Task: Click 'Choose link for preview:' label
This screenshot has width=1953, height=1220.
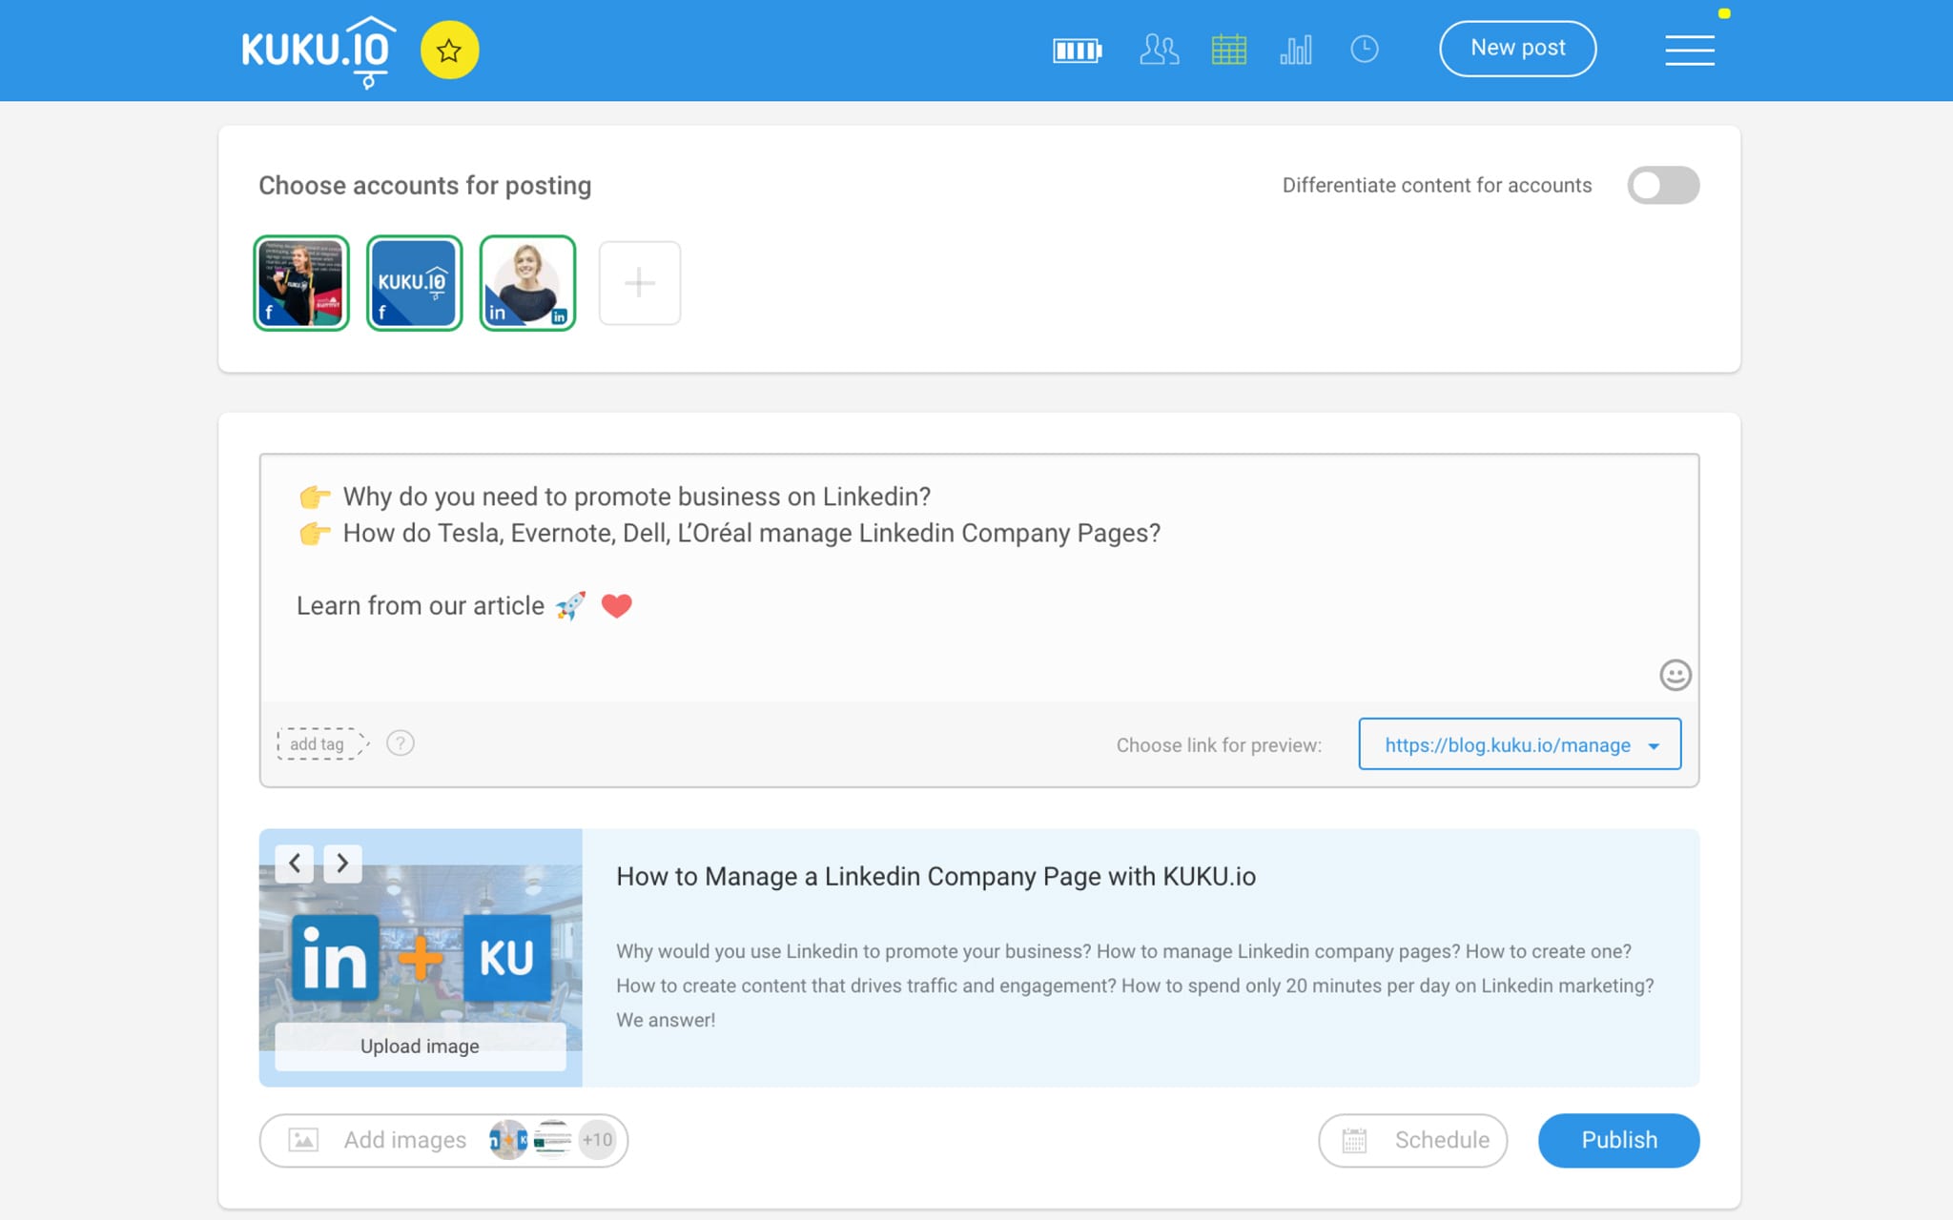Action: 1219,745
